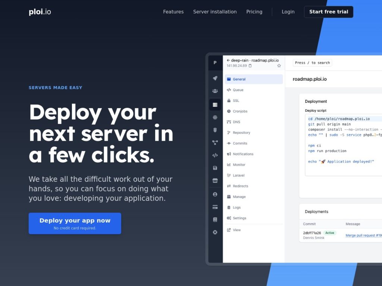The image size is (382, 286).
Task: Click the star favorite icon
Action: [x=279, y=66]
